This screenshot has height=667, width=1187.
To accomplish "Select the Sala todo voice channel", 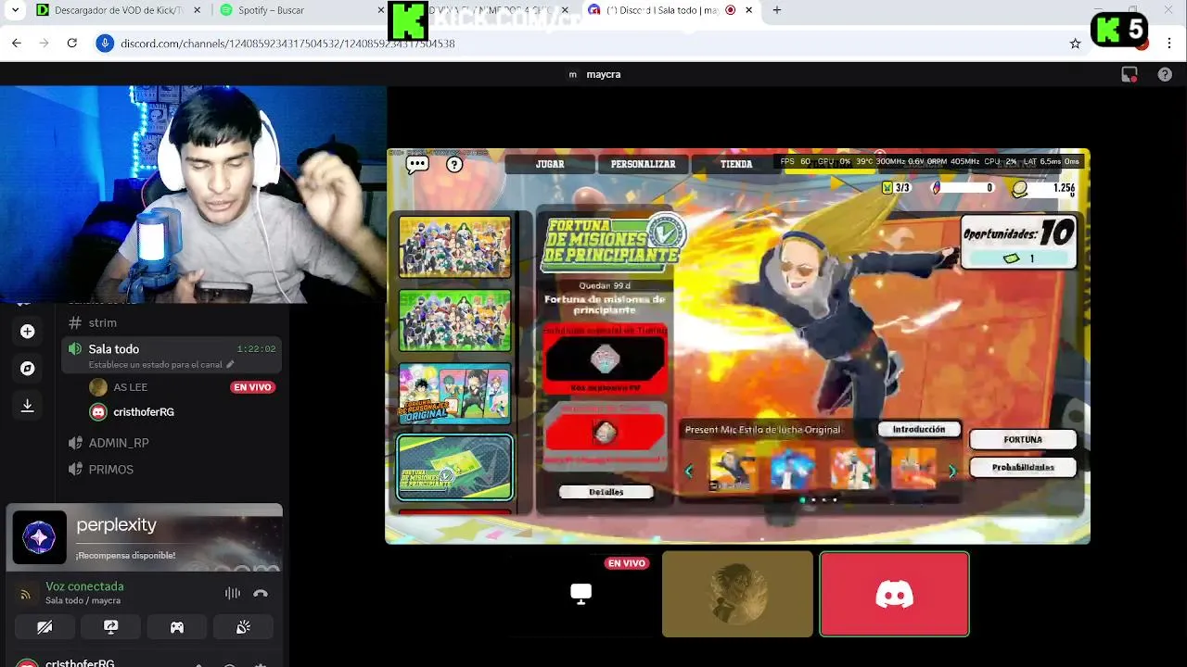I will (113, 348).
